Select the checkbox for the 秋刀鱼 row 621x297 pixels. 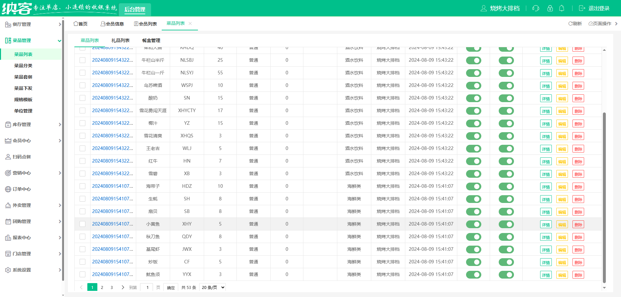82,237
